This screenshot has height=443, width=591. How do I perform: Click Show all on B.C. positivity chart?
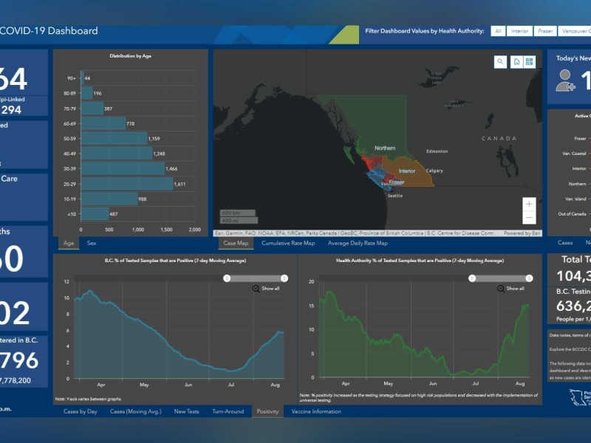(270, 289)
